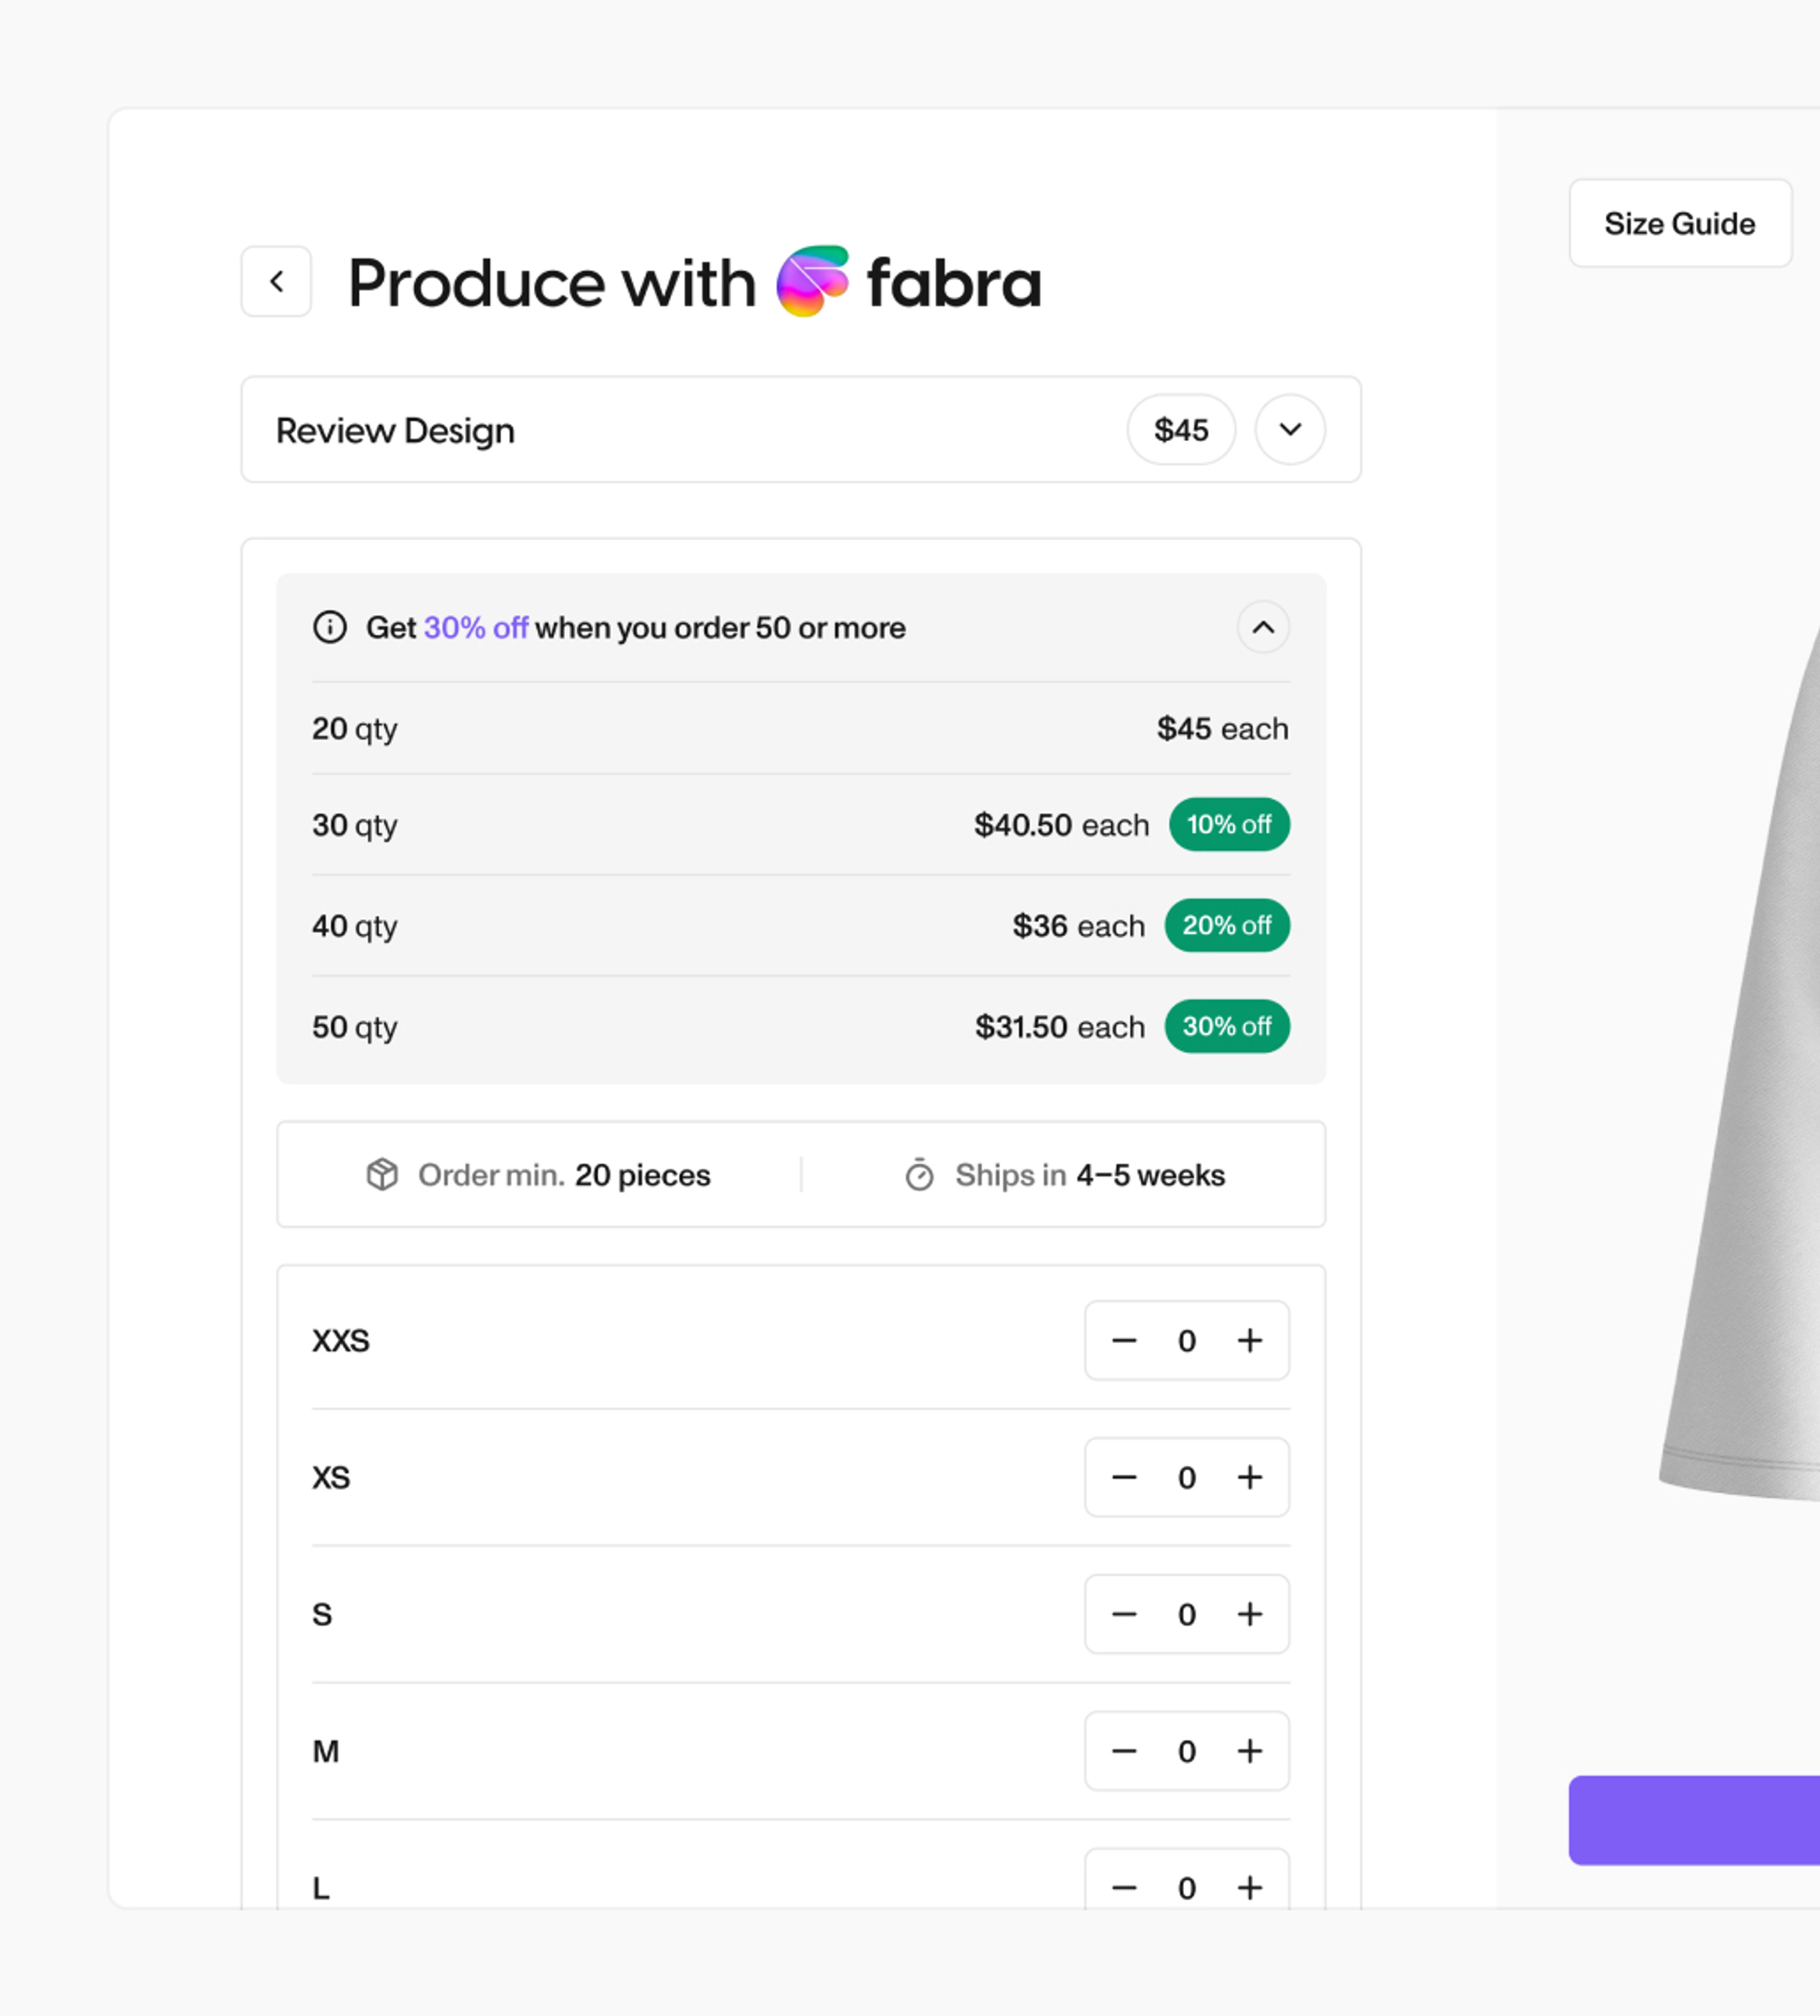Click the plus icon for size L
Screen dimensions: 1820x2016
pos(1249,1888)
